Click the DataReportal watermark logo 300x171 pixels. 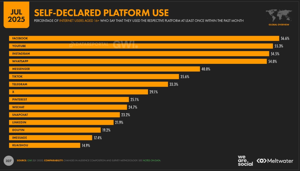point(89,44)
